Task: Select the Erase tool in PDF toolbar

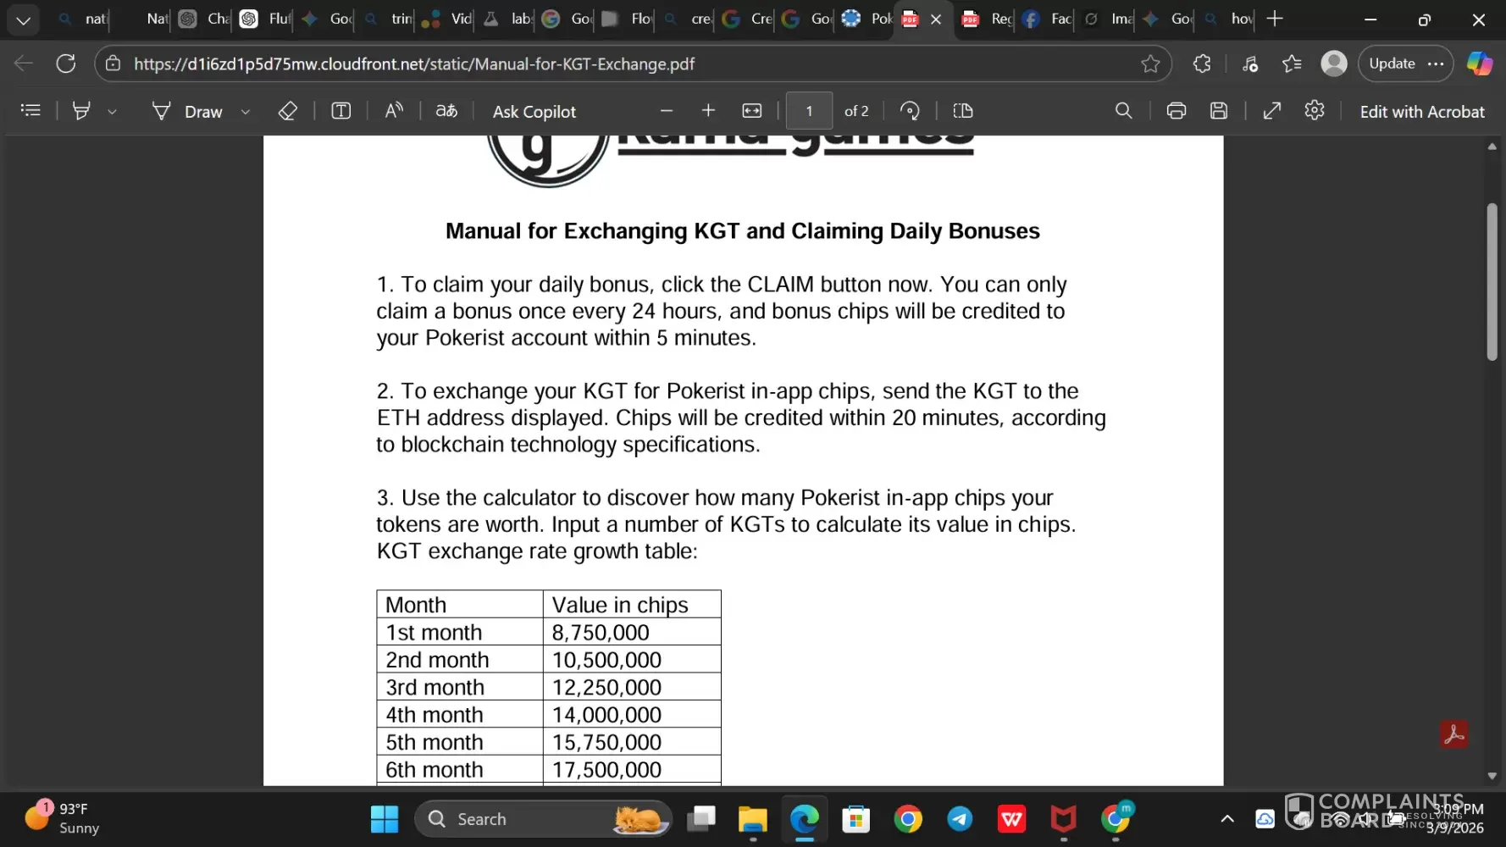Action: point(287,111)
